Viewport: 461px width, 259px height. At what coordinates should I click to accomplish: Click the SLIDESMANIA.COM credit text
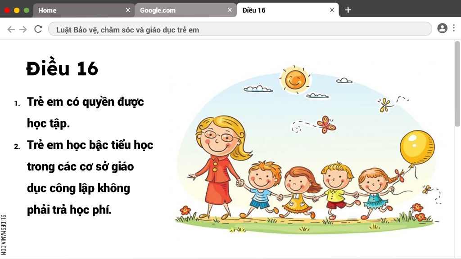pos(3,235)
